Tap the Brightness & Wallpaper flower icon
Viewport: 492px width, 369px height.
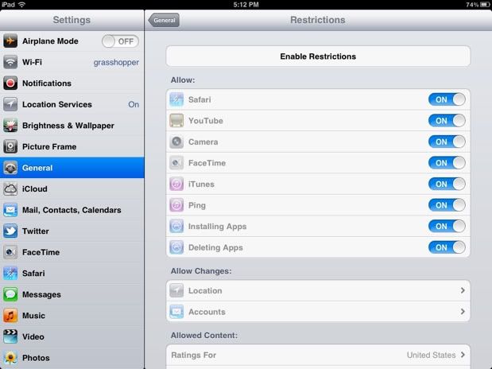coord(10,126)
